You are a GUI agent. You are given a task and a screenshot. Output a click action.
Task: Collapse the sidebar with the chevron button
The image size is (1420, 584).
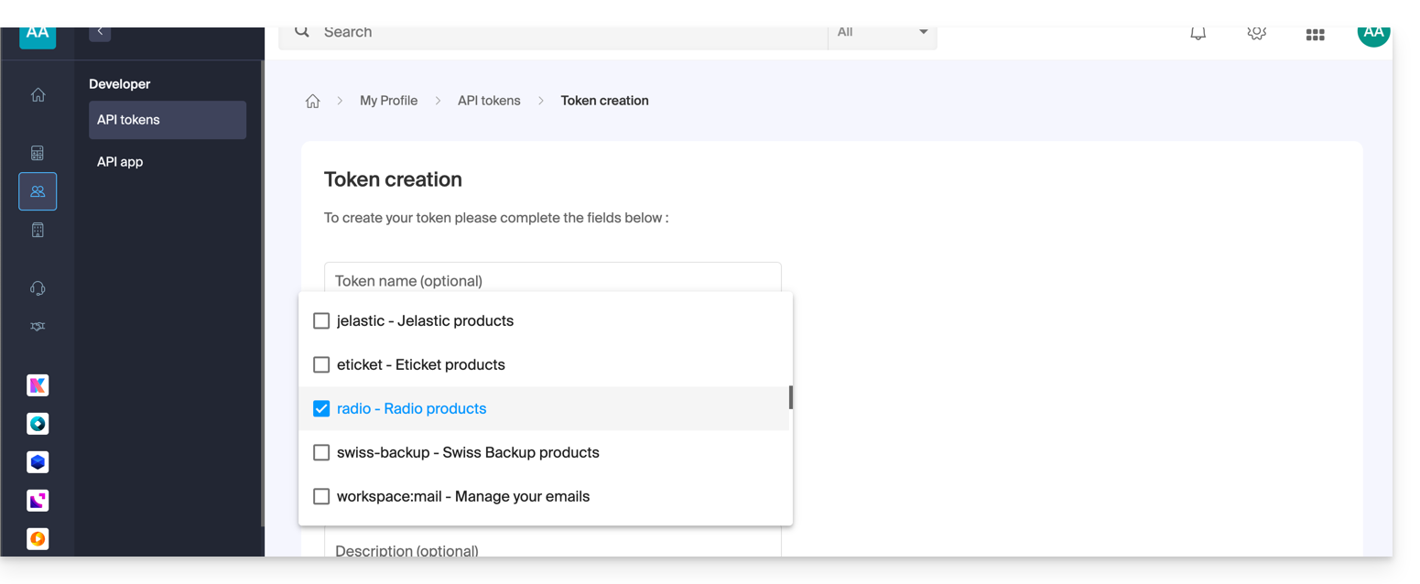click(100, 33)
